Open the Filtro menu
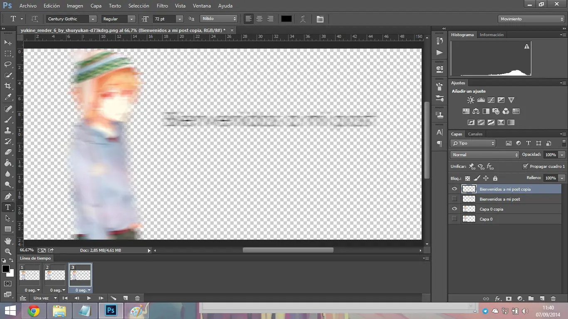The height and width of the screenshot is (319, 568). pos(163,6)
